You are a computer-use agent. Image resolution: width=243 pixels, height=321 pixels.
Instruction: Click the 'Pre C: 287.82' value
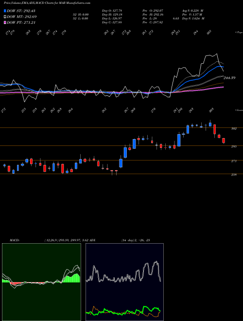click(x=154, y=22)
